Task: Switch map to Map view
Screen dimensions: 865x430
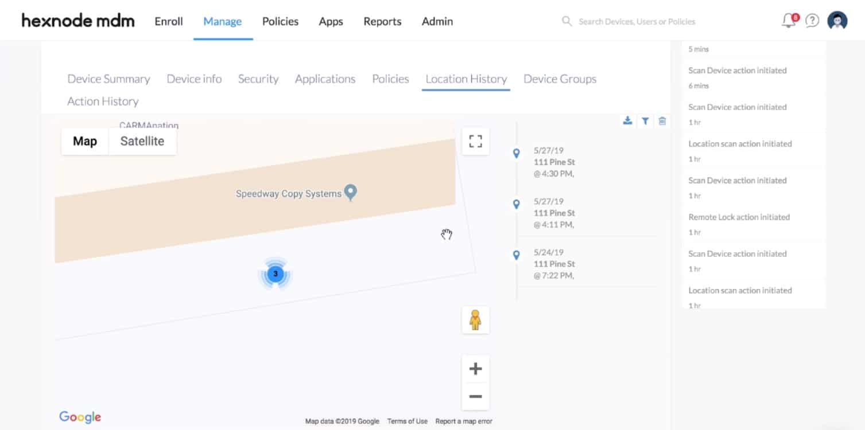Action: (85, 141)
